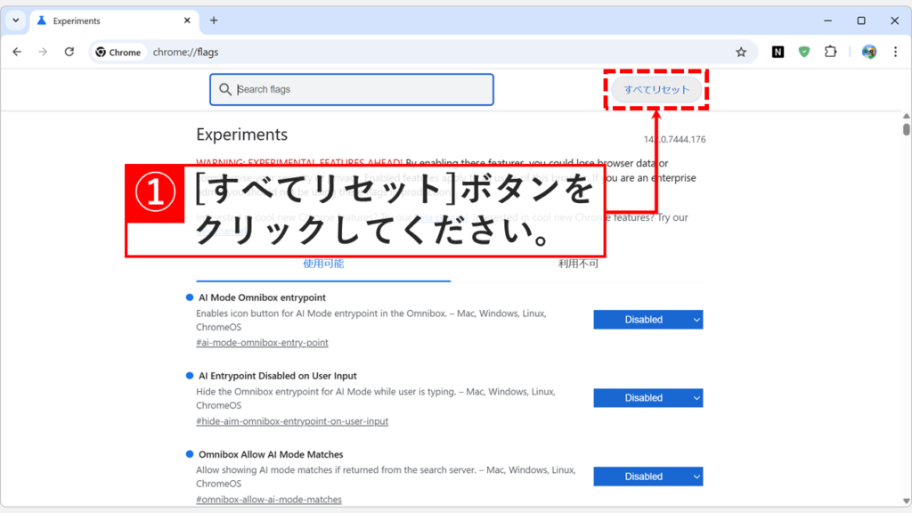Open the Disabled dropdown for AI Mode Omnibox entrypoint

[x=647, y=319]
